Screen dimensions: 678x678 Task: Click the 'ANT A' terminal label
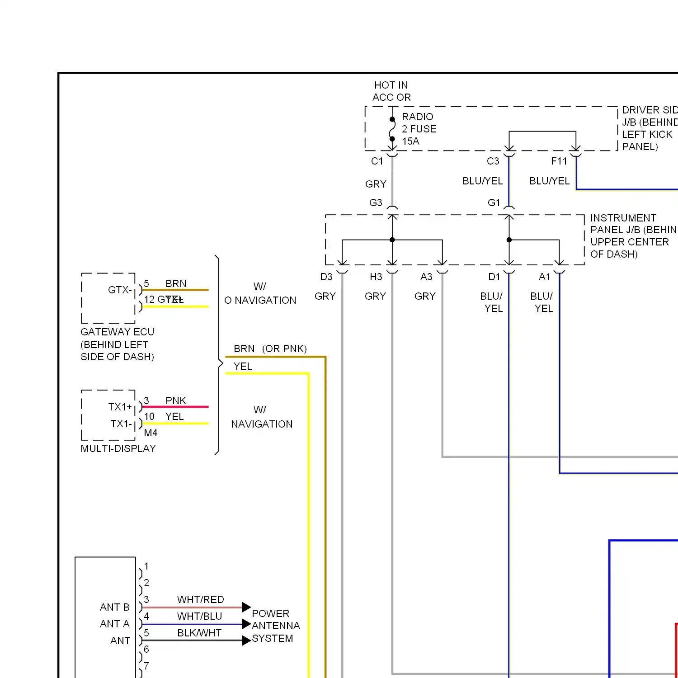pyautogui.click(x=115, y=624)
